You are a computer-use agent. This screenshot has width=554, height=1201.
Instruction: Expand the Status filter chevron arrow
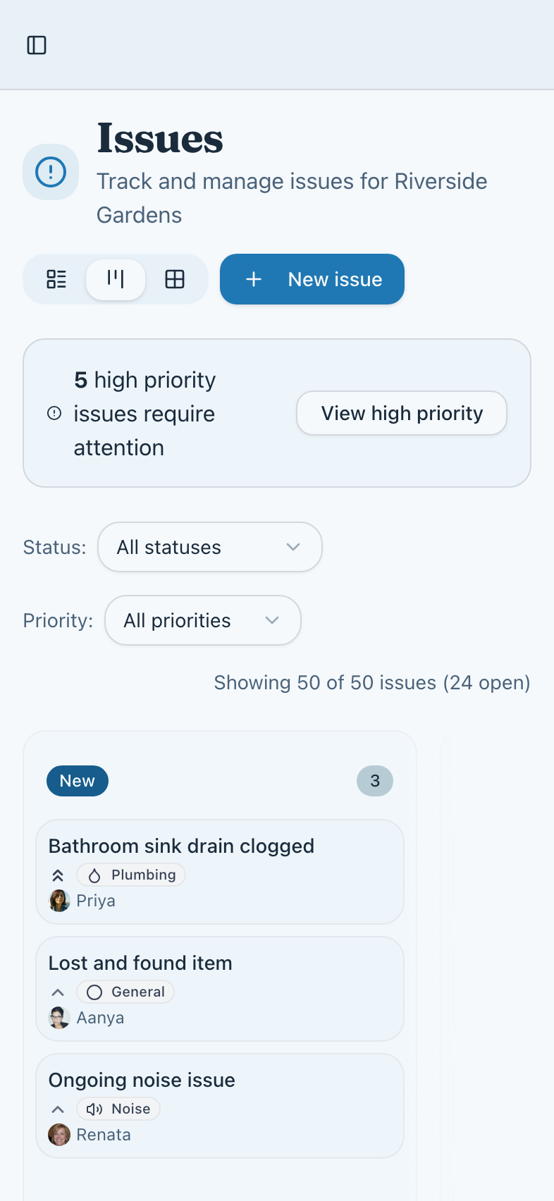294,547
